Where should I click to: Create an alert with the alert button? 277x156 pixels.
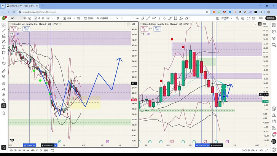89,18
